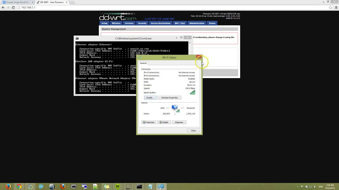Click the Router Management heading
The width and height of the screenshot is (339, 190).
click(x=114, y=29)
